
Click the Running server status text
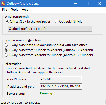[x=46, y=93]
